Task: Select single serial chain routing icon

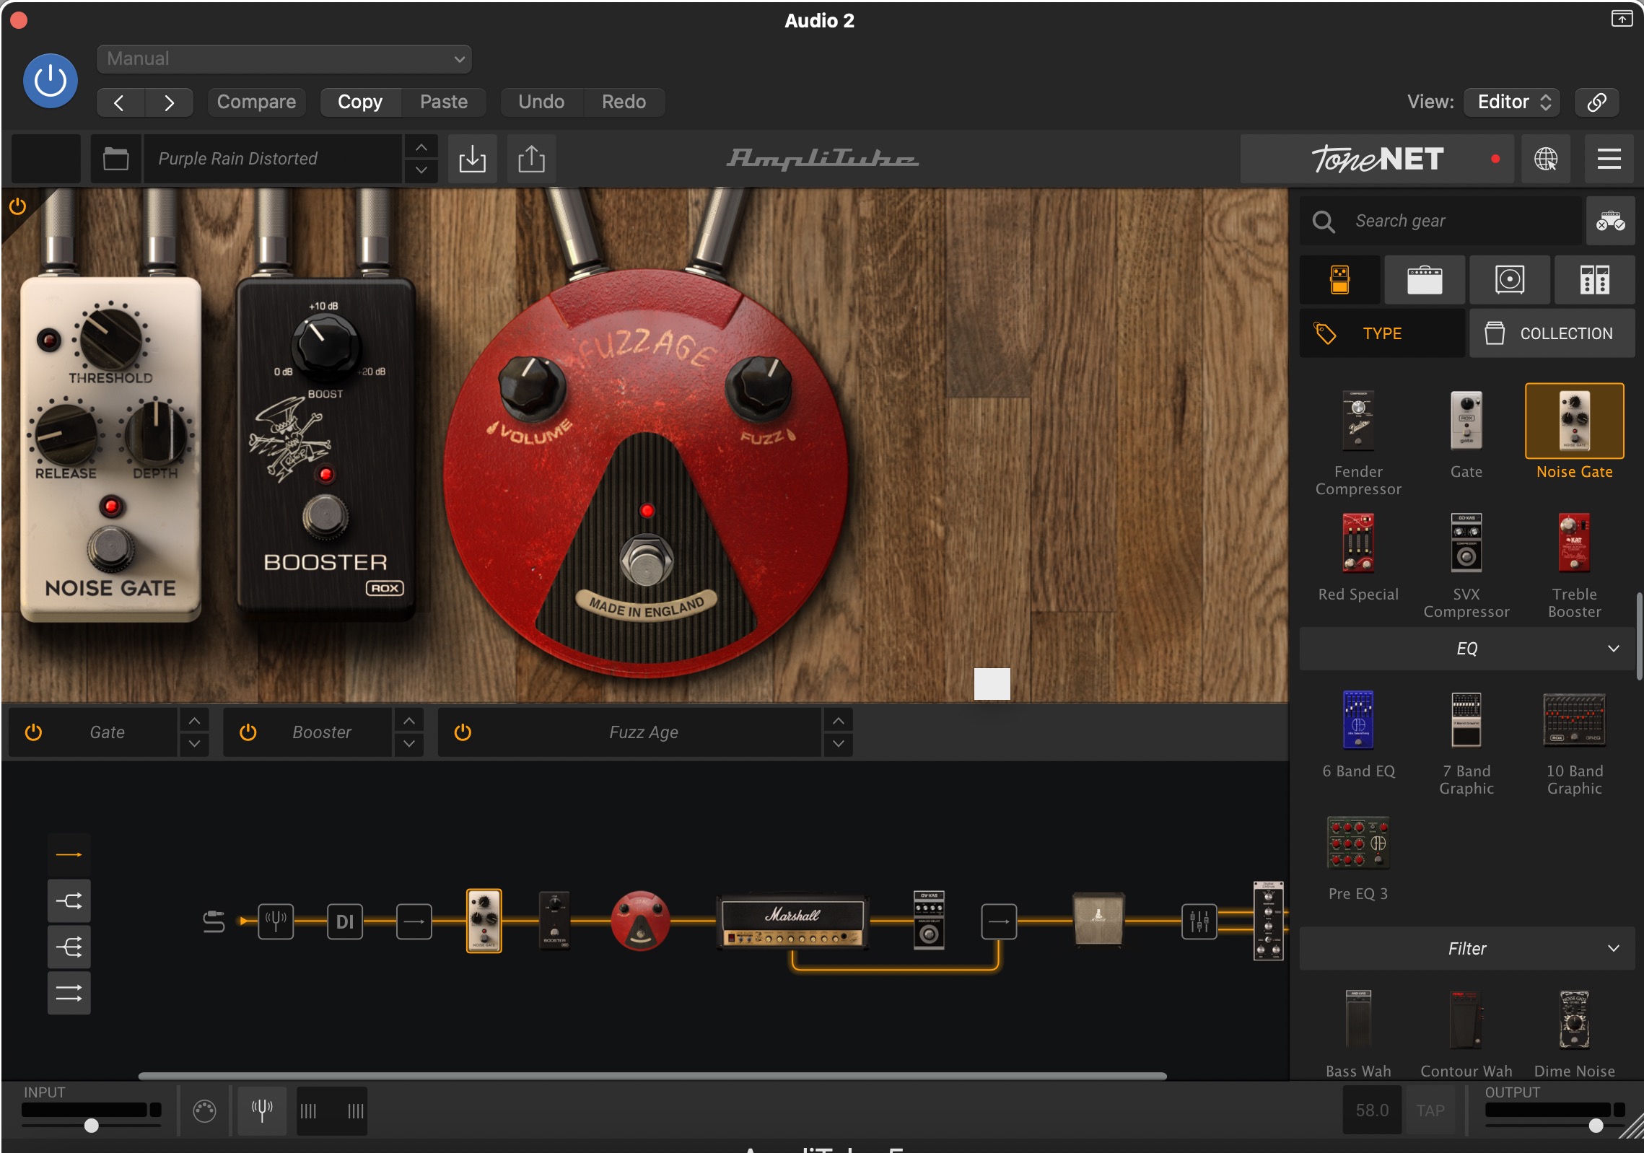Action: [x=69, y=854]
